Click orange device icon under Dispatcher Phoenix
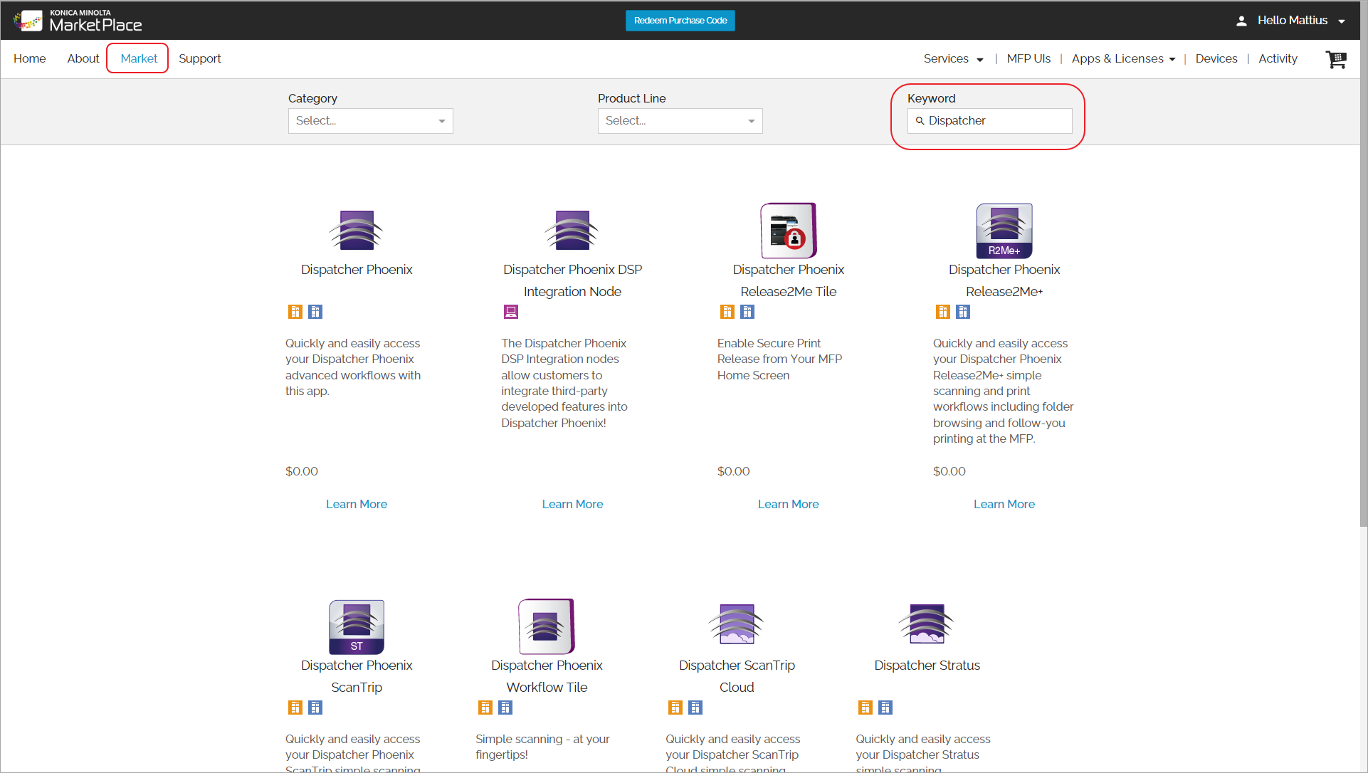Screen dimensions: 1368x773 295,312
